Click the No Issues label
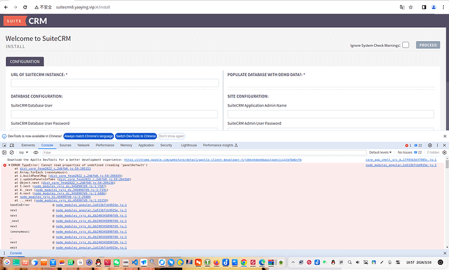Viewport: 449px width, 270px height. click(x=405, y=153)
